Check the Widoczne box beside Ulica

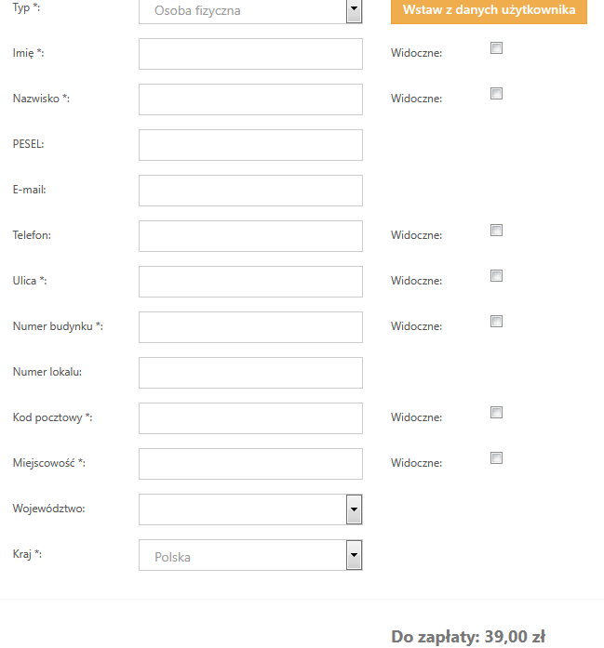[x=497, y=276]
